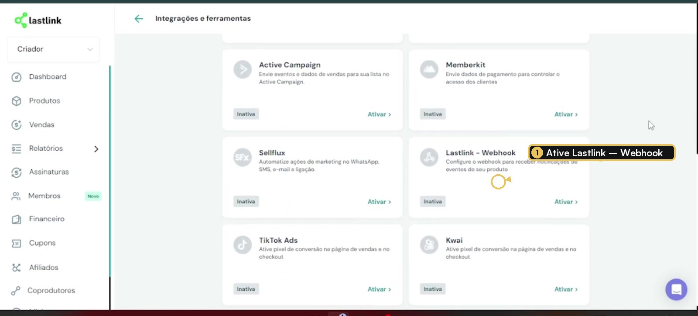
Task: Click the Active Campaign logo icon
Action: tap(243, 69)
